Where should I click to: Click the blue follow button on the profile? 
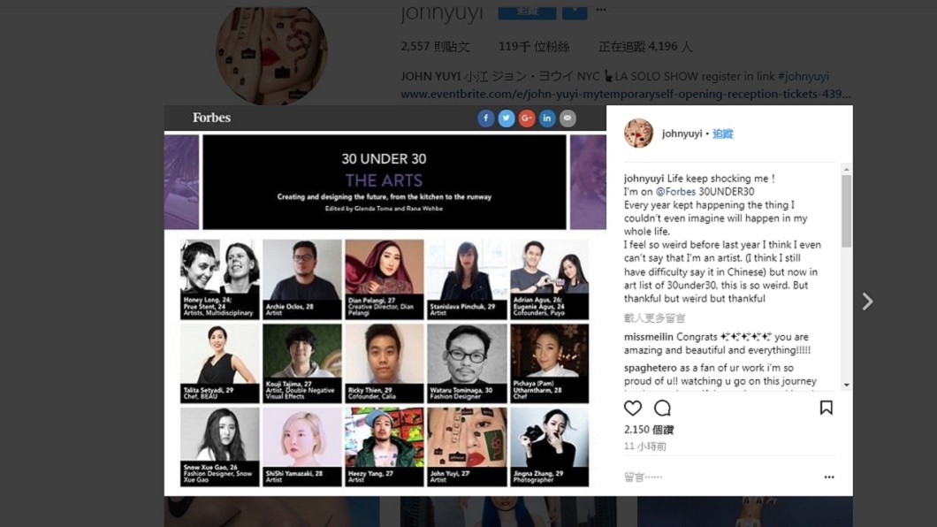527,12
